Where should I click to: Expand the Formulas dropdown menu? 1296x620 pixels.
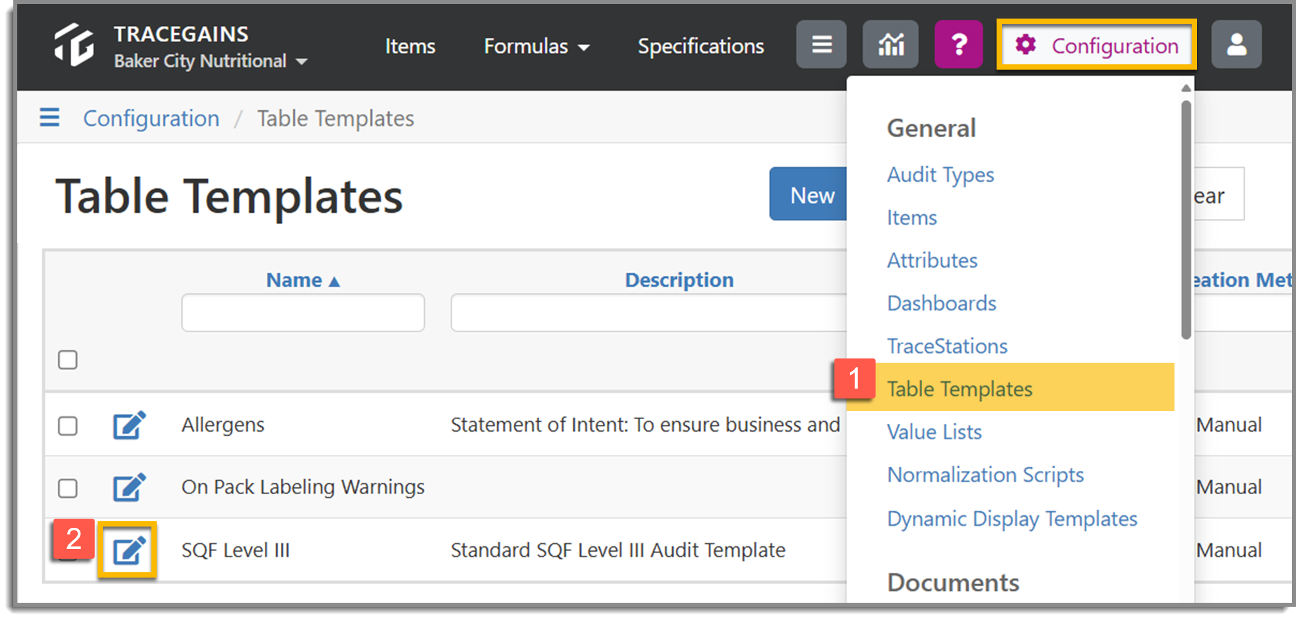click(536, 46)
